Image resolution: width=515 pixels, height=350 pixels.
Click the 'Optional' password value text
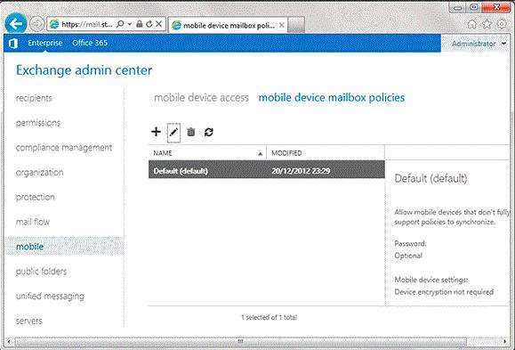[408, 256]
